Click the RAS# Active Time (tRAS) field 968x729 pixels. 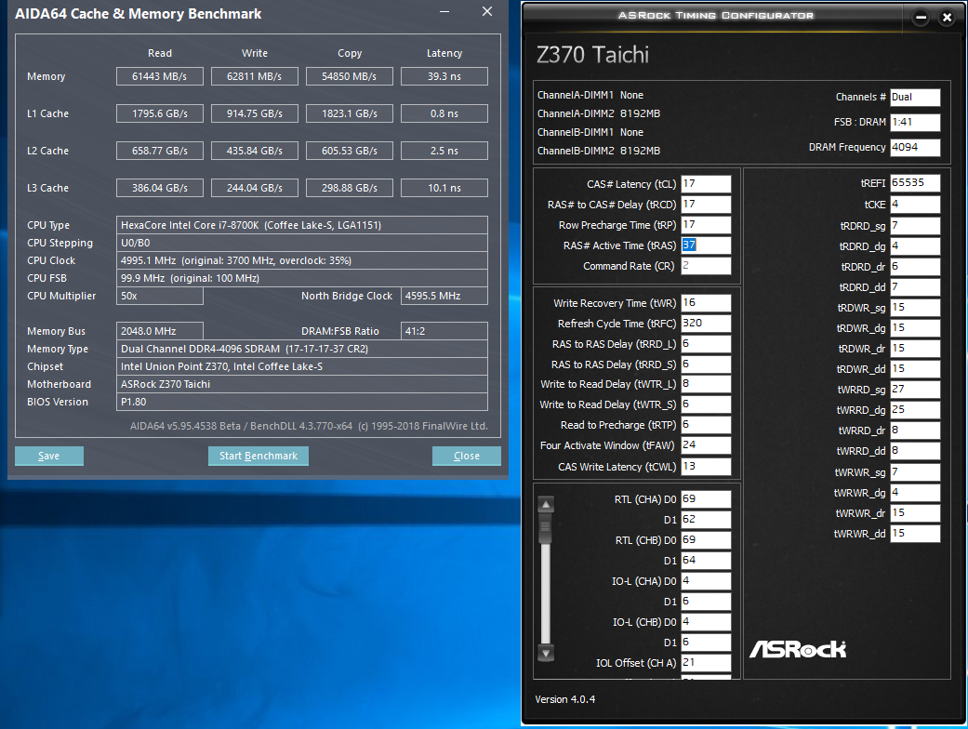click(x=706, y=245)
